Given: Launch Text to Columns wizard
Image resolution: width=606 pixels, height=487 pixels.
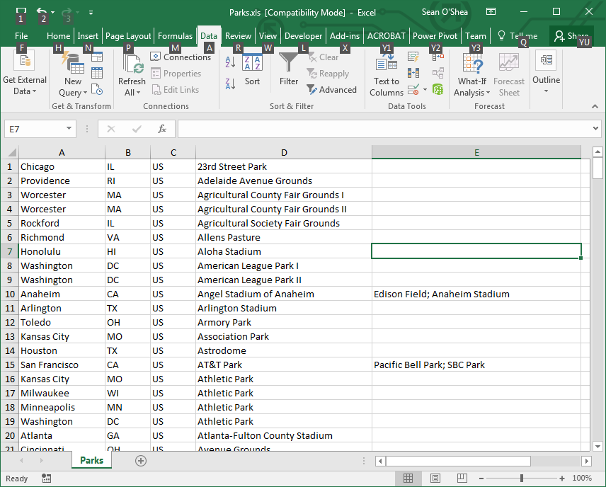Looking at the screenshot, I should (x=386, y=75).
